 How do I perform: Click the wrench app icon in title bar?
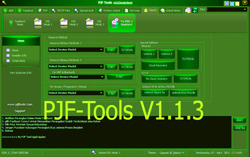(x=4, y=2)
